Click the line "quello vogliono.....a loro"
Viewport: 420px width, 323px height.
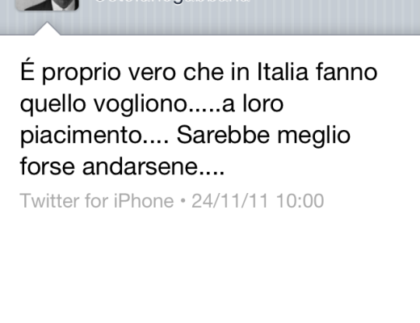point(152,104)
